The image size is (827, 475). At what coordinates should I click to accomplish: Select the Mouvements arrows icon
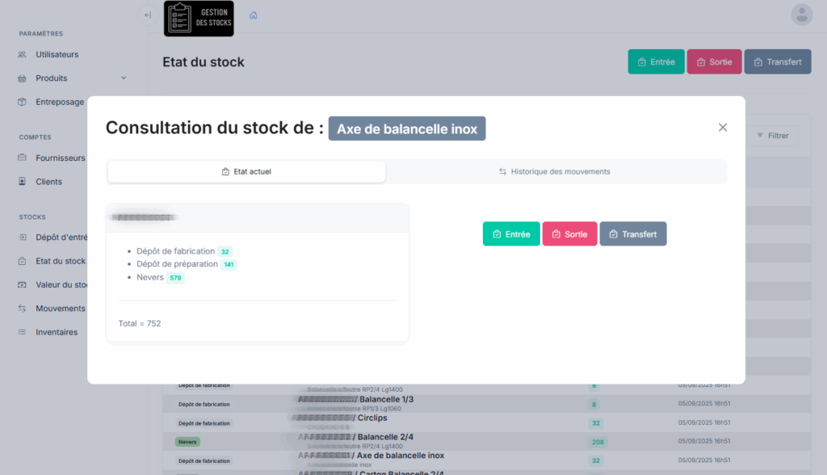pos(23,308)
